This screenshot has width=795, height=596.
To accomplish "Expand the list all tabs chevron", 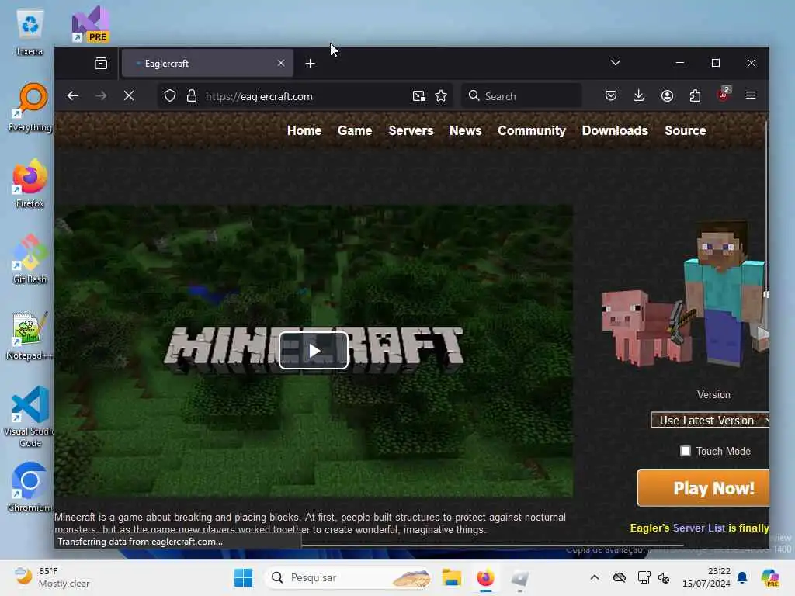I will click(616, 63).
